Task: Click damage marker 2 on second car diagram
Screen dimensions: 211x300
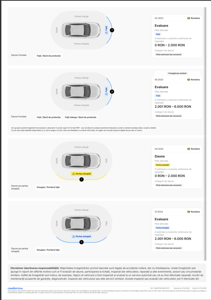Action: click(112, 92)
